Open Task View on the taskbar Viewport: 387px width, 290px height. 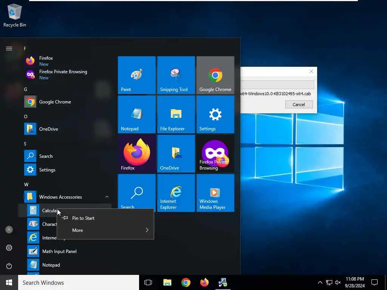[x=148, y=282]
